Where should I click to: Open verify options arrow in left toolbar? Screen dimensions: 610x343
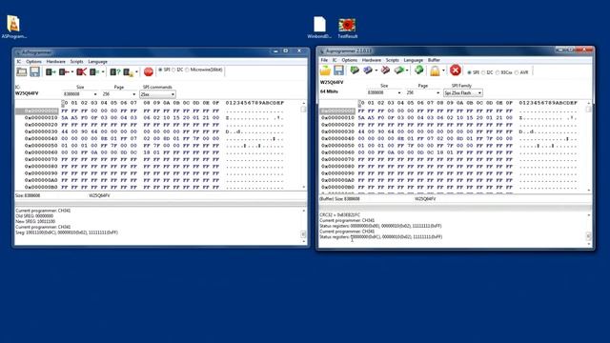103,72
